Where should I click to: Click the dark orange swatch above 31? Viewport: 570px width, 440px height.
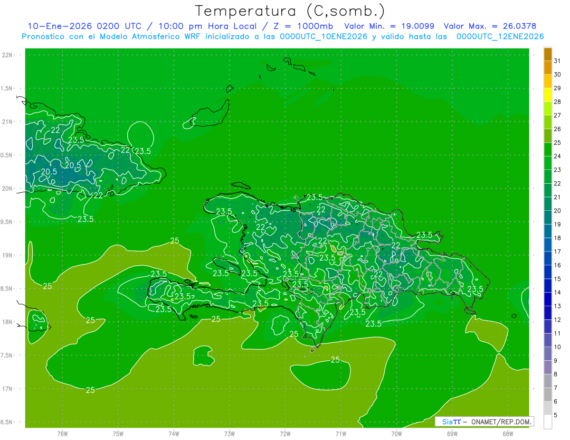pos(548,54)
